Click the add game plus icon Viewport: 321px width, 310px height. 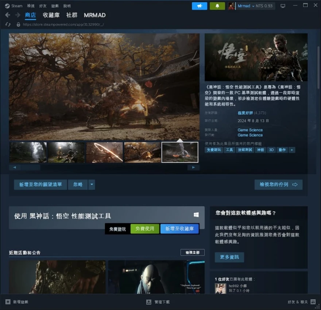(8, 302)
